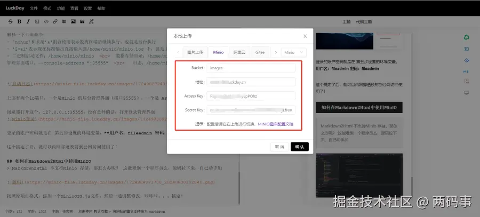Confirm with the 确认 button
This screenshot has height=217, width=480.
pos(300,147)
